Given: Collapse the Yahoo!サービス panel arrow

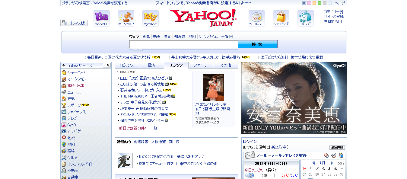Looking at the screenshot, I should pos(64,65).
